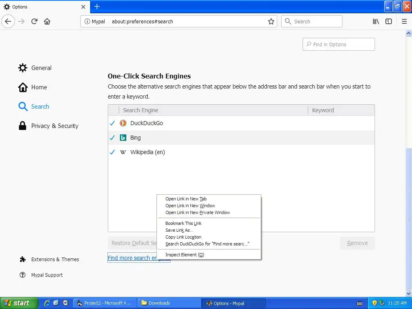The width and height of the screenshot is (412, 309).
Task: Click the scrollbar up arrow
Action: pos(408,33)
